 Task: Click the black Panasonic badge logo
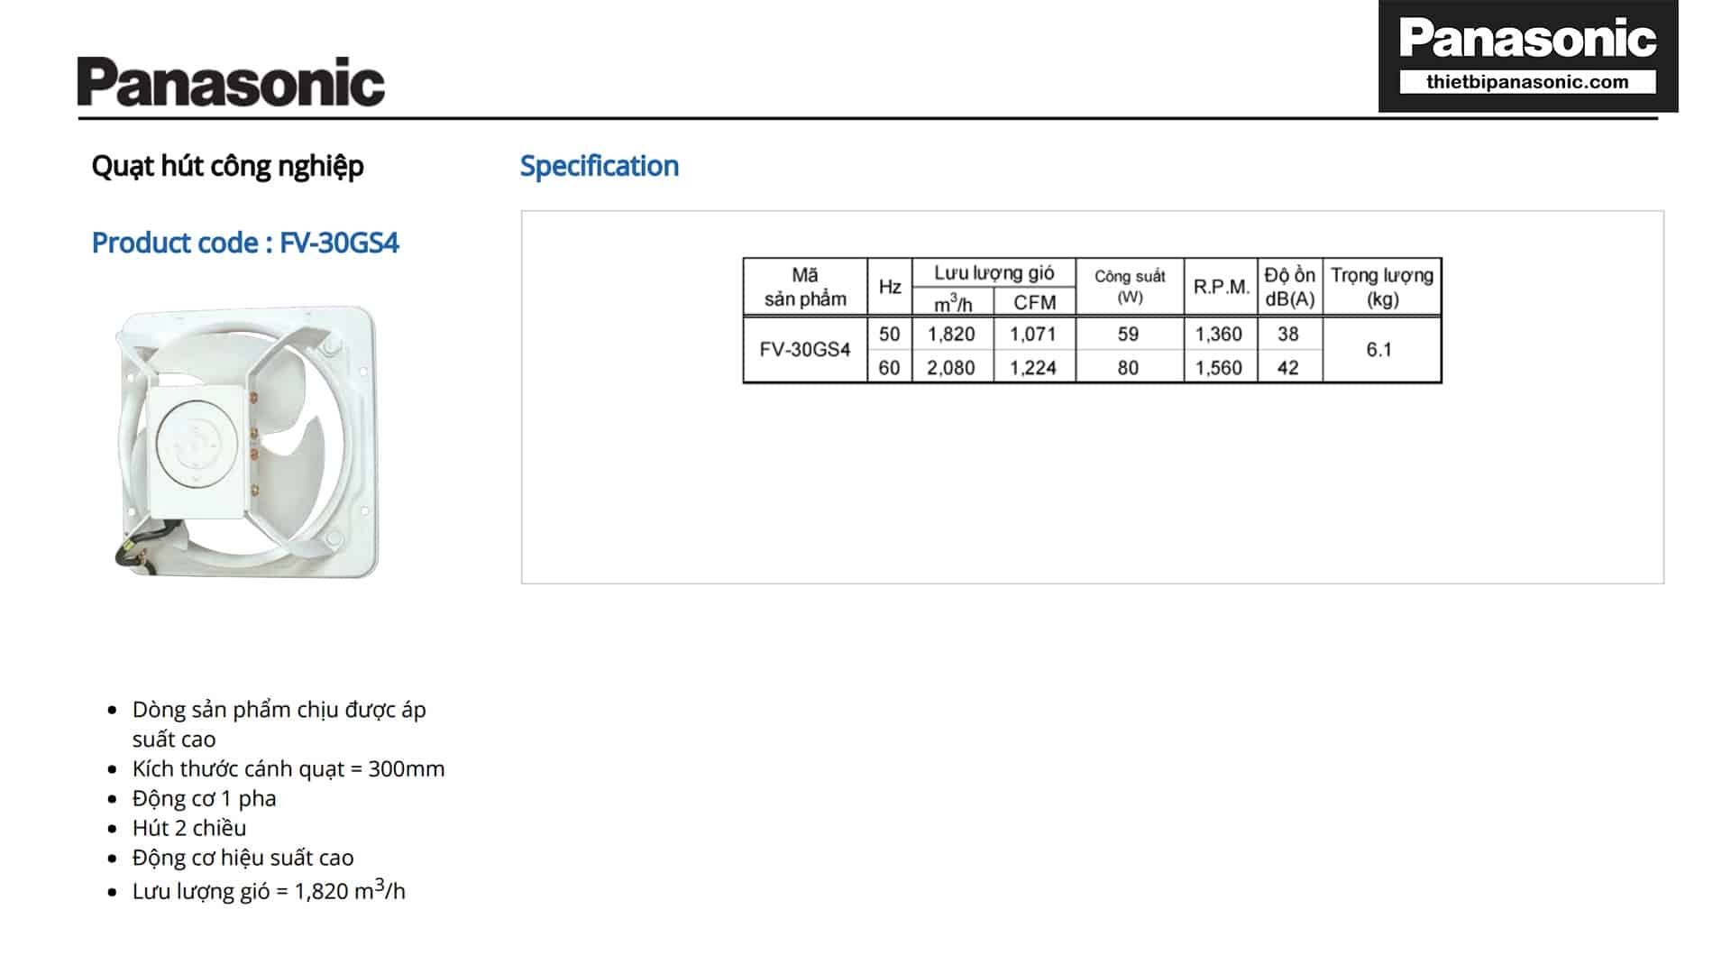(1527, 40)
